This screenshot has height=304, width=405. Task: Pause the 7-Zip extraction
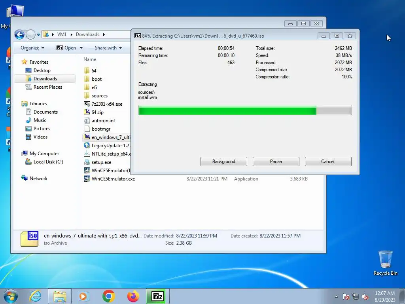click(276, 161)
